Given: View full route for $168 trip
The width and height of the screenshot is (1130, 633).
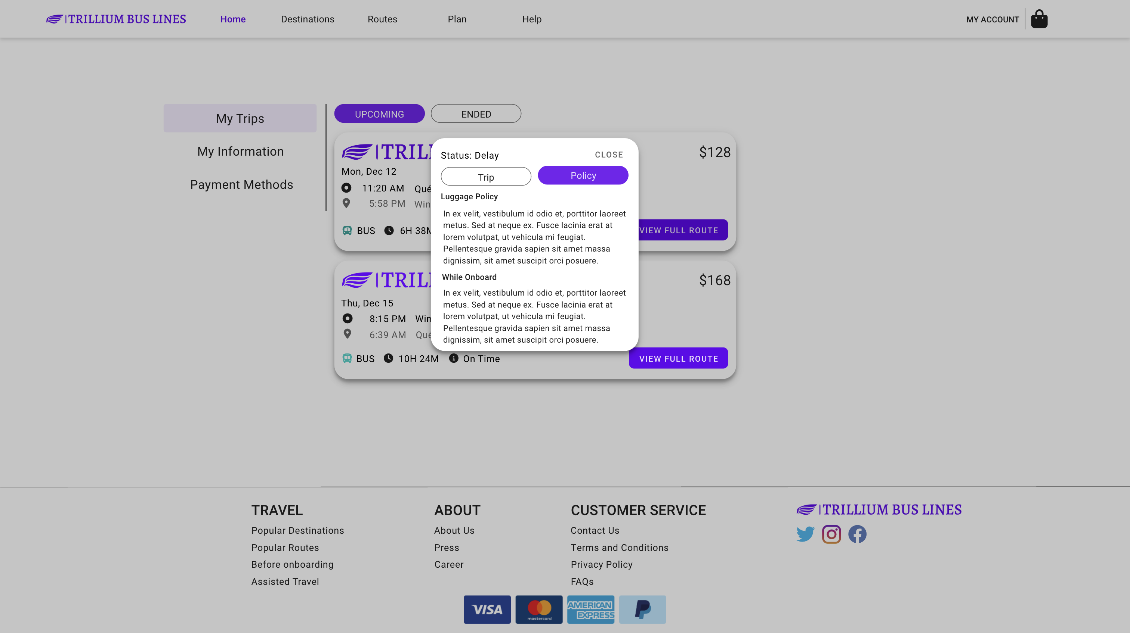Looking at the screenshot, I should (678, 358).
